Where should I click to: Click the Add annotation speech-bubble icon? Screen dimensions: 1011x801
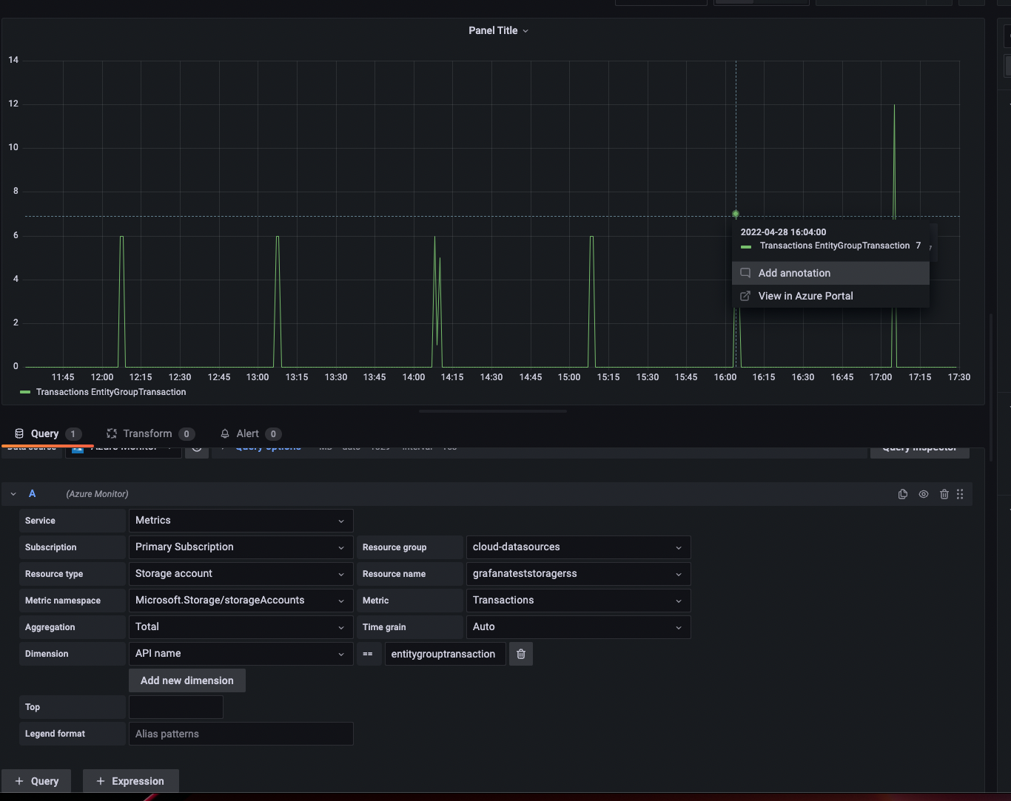[745, 273]
